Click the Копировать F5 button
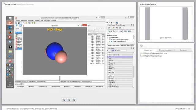 (x=43, y=86)
